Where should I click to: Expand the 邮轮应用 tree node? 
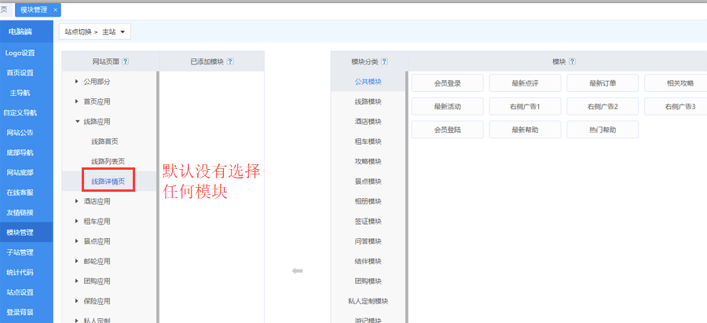(x=77, y=262)
